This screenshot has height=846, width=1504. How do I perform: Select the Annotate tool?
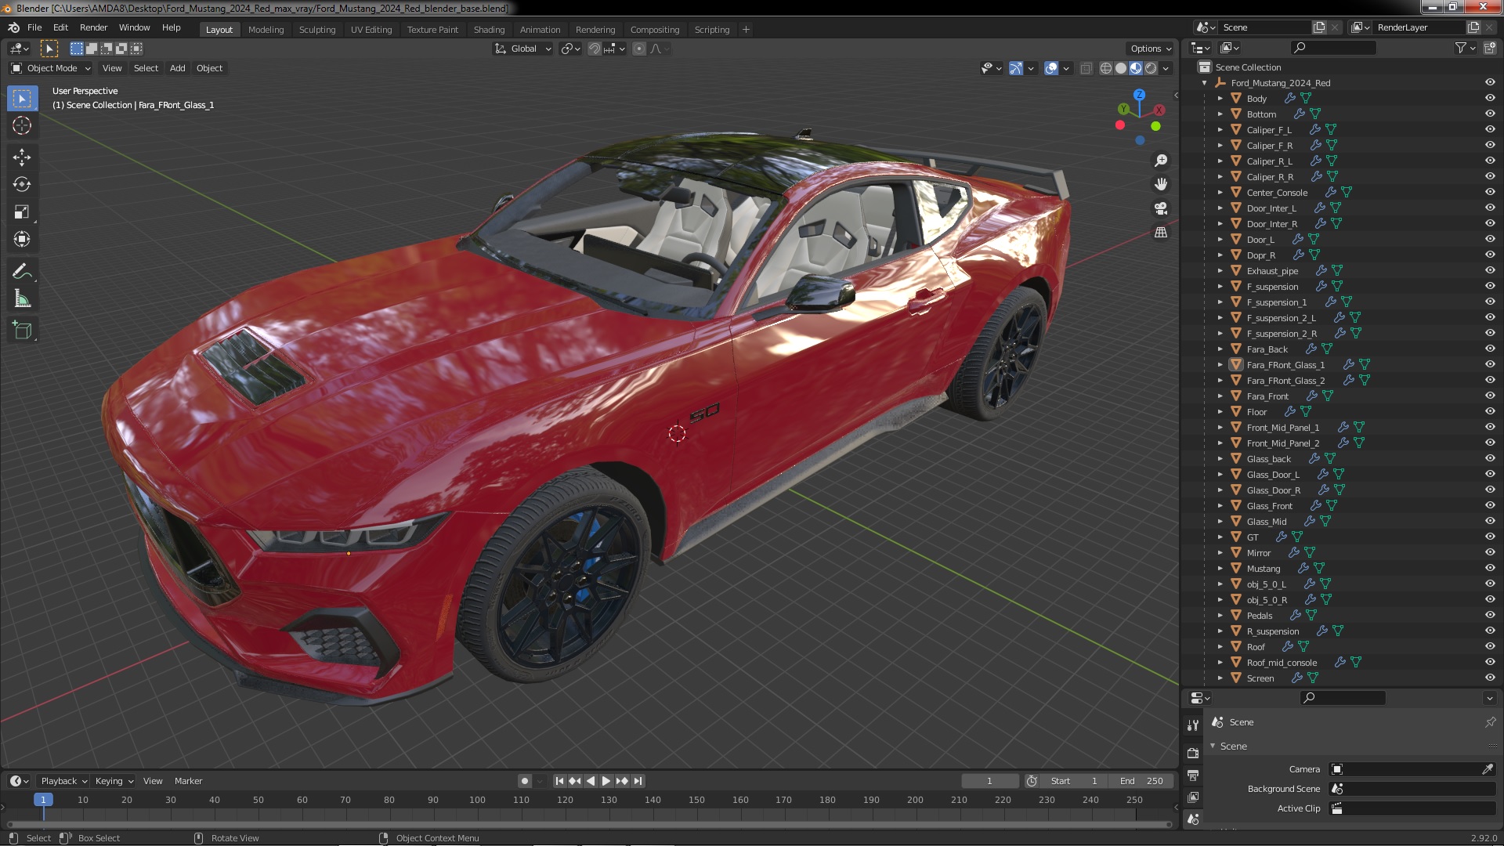[22, 272]
